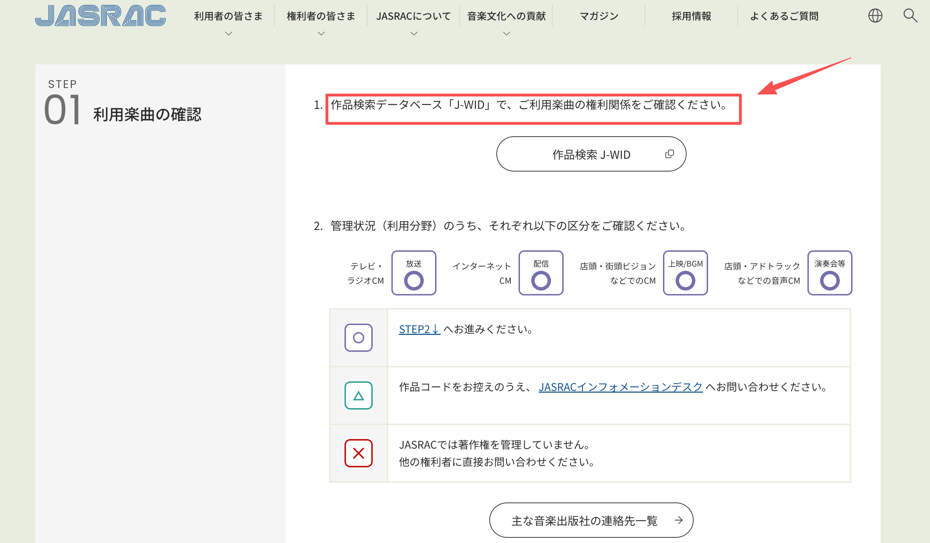Click the 店頭・アドトラックなどでの音声CM label
This screenshot has height=543, width=930.
tap(762, 273)
